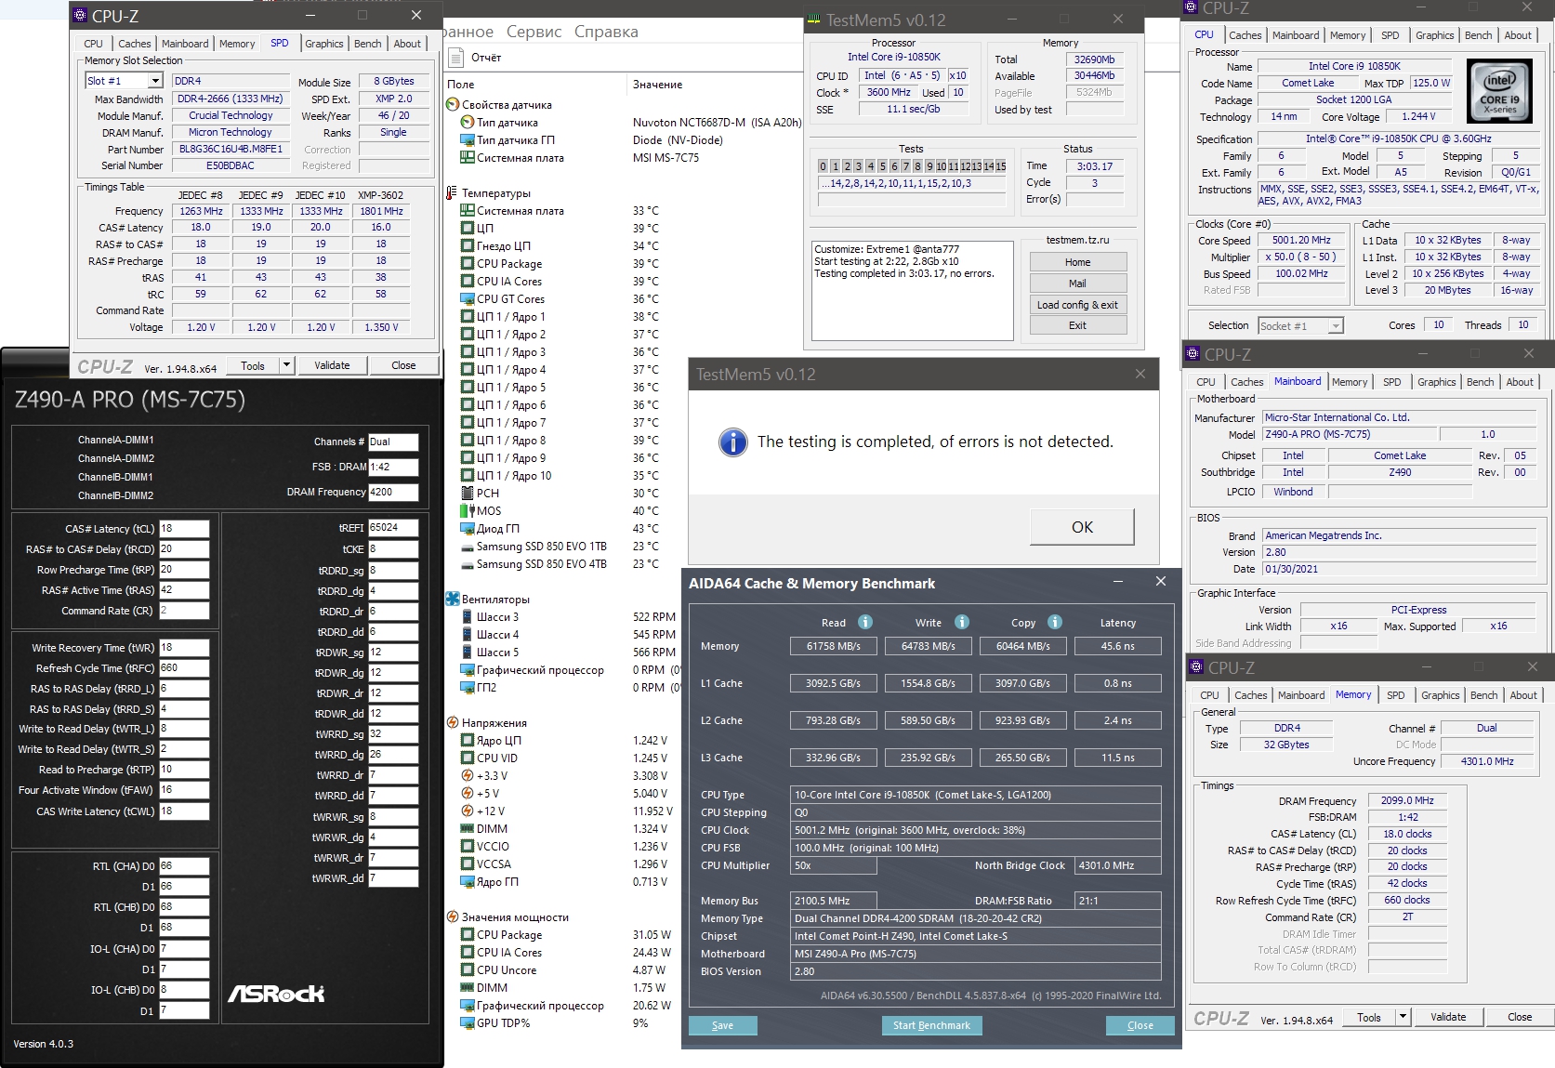Click the Гнездо ЦП temperature row icon
The image size is (1555, 1068).
point(468,246)
